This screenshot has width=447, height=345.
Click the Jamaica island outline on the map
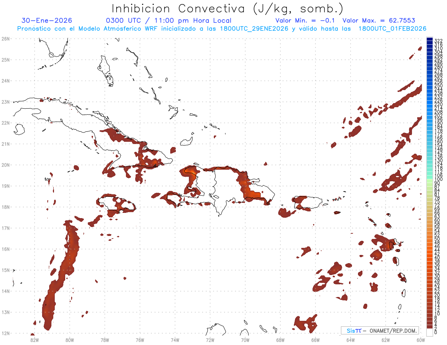pos(116,203)
